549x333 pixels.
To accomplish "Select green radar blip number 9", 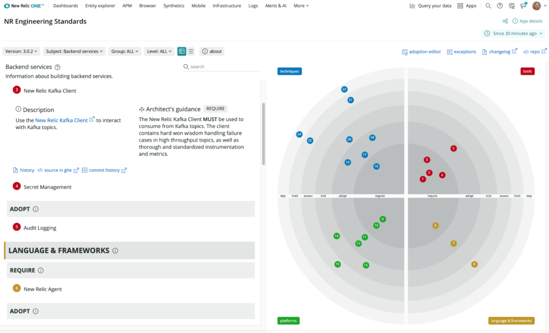I will (383, 219).
